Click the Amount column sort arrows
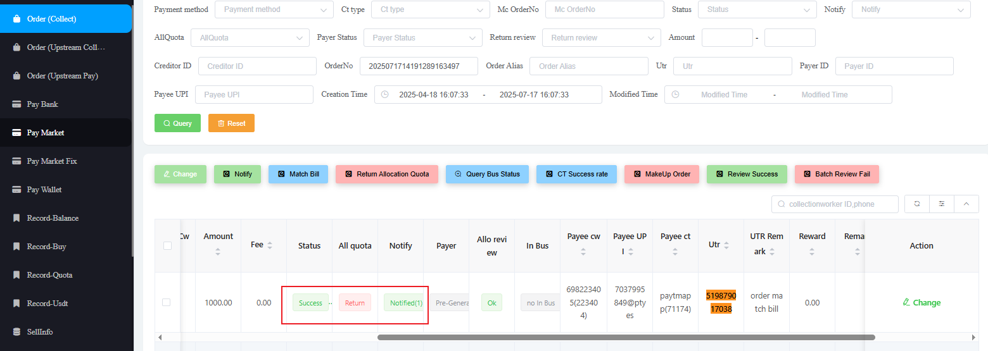This screenshot has height=351, width=988. pyautogui.click(x=218, y=251)
